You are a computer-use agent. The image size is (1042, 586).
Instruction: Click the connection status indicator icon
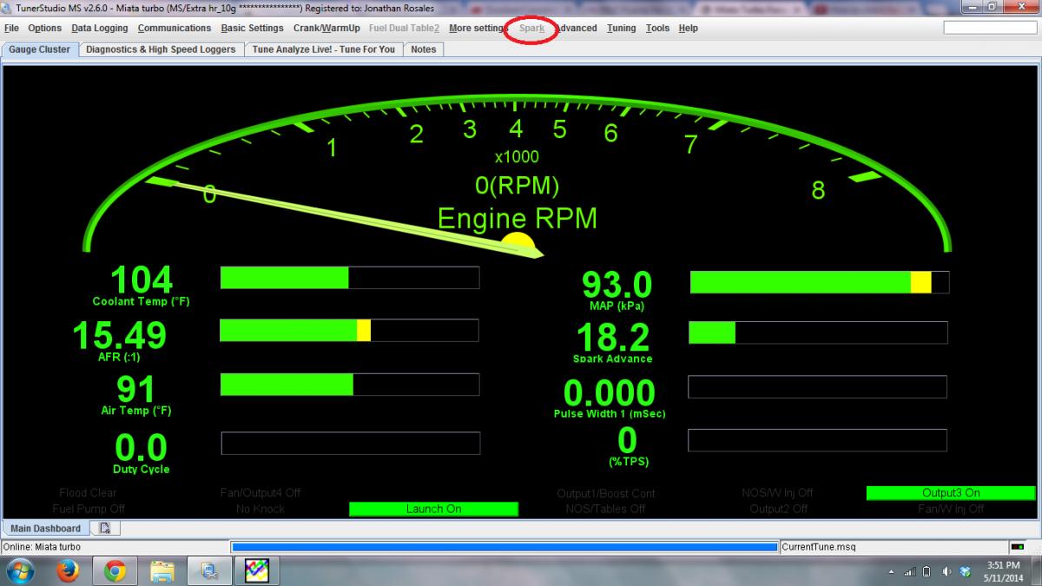coord(1017,547)
